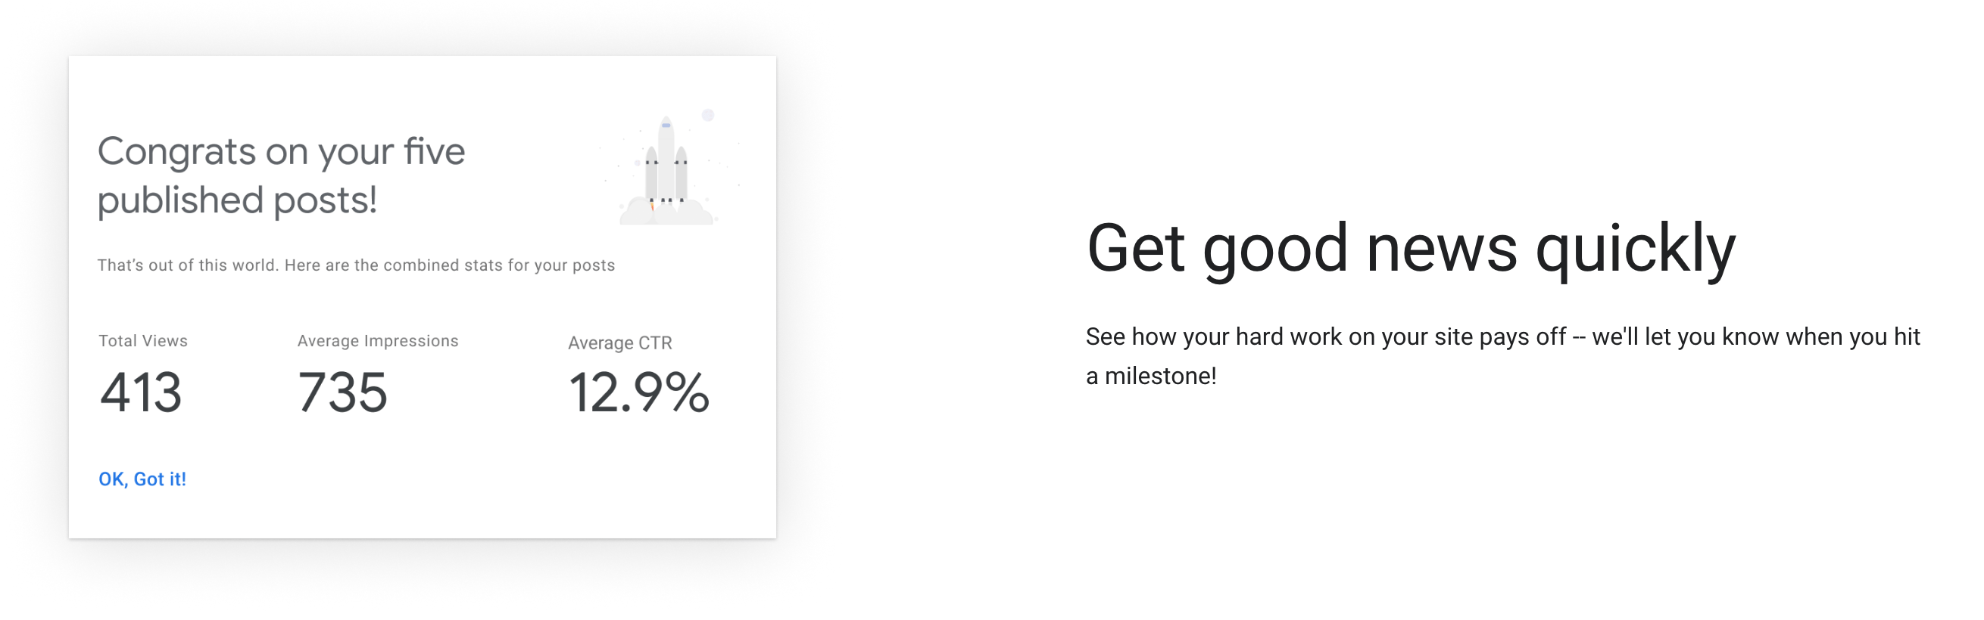Click the word published in the card title
1984x620 pixels.
(181, 201)
